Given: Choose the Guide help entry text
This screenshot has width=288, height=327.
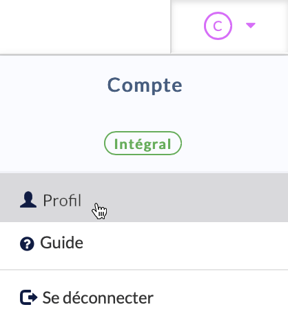Looking at the screenshot, I should point(61,243).
